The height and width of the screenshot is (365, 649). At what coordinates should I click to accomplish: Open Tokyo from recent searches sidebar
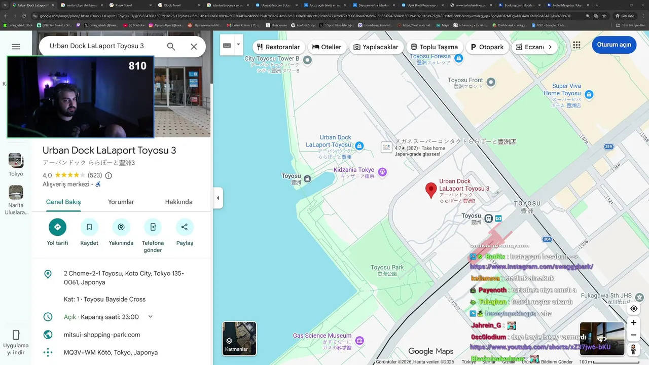[x=16, y=165]
